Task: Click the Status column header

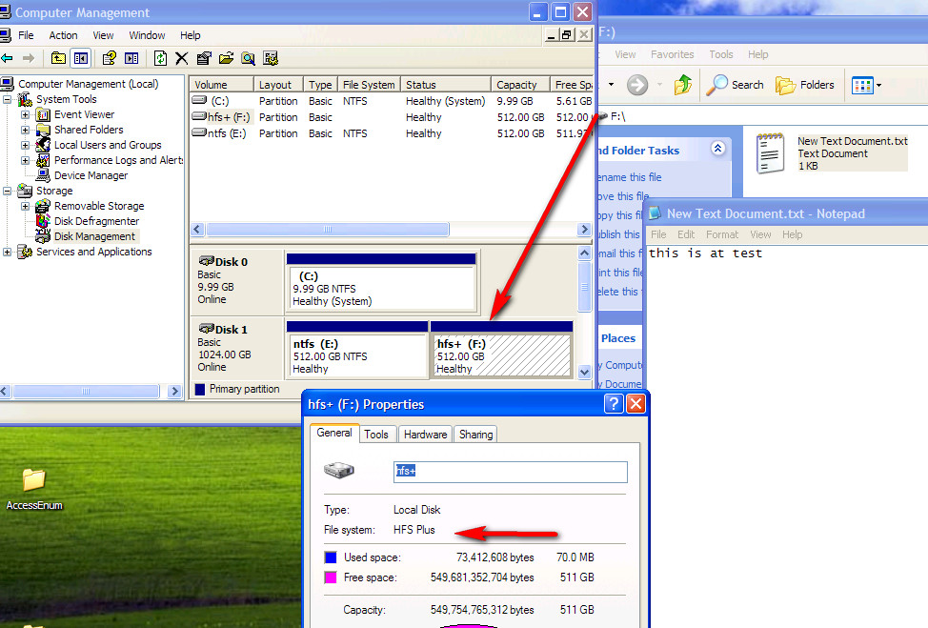Action: pos(446,85)
